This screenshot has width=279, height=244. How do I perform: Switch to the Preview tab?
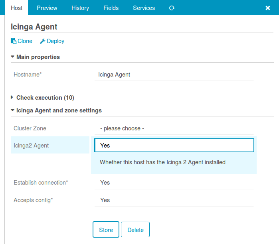pyautogui.click(x=47, y=8)
